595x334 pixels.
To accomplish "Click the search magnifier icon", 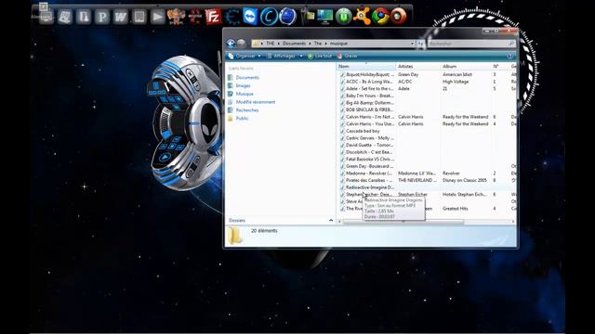I will click(511, 44).
